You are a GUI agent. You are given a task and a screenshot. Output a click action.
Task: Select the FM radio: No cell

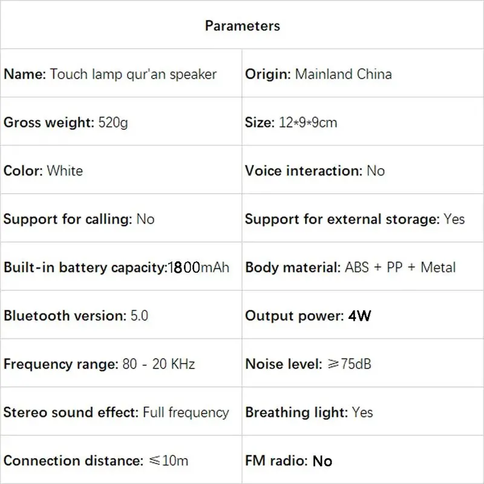click(289, 461)
